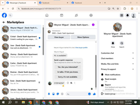
Task: Open Hot days ahead weather widget
Action: click(95, 102)
